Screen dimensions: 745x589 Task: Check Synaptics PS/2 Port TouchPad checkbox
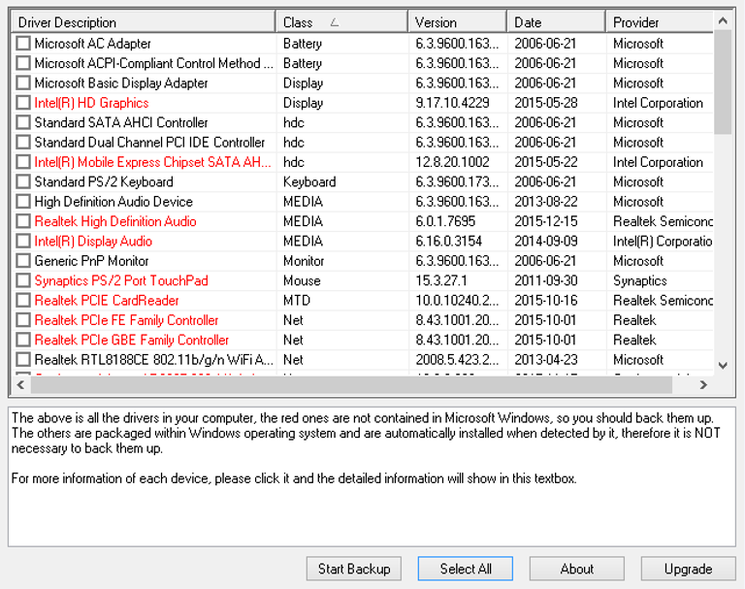pos(23,280)
